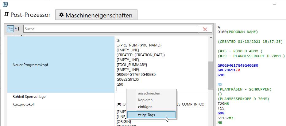
Task: Open the Post-Prozessor tab
Action: [x=27, y=15]
